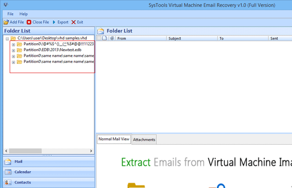Expand the first Partition0\same name node
292x188 pixels.
point(13,56)
